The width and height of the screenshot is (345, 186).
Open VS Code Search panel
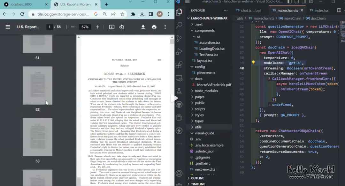(x=179, y=25)
